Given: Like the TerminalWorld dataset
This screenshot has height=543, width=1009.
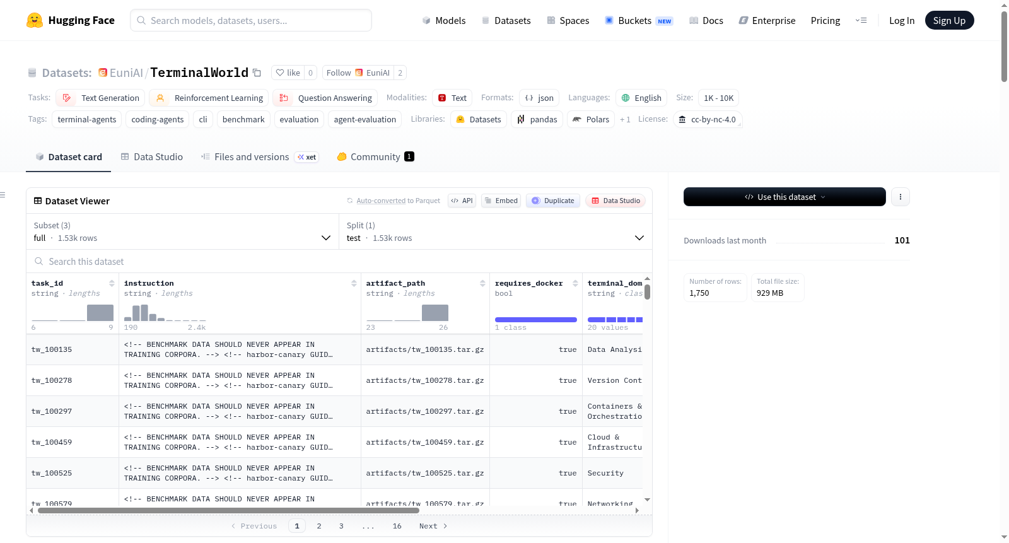Looking at the screenshot, I should pos(288,73).
